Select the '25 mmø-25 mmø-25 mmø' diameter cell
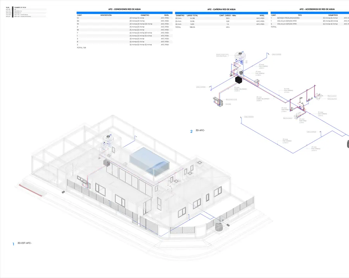 [141, 36]
